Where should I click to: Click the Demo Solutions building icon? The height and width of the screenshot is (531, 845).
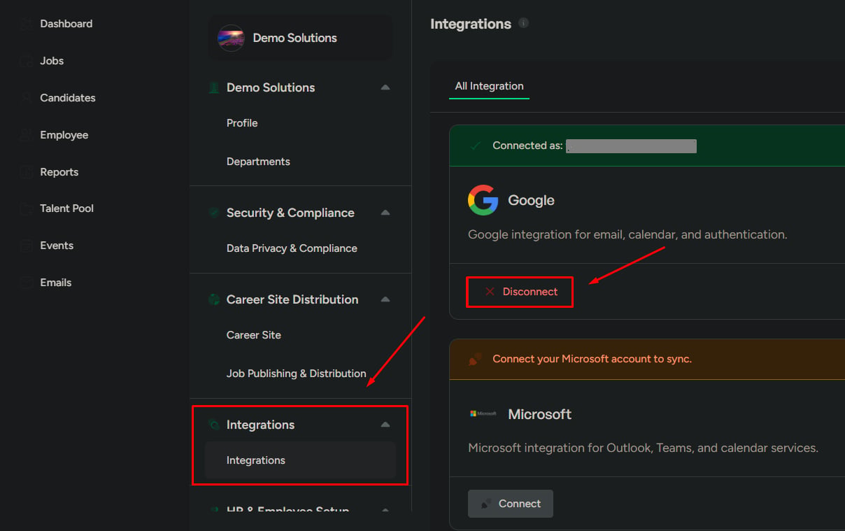214,87
